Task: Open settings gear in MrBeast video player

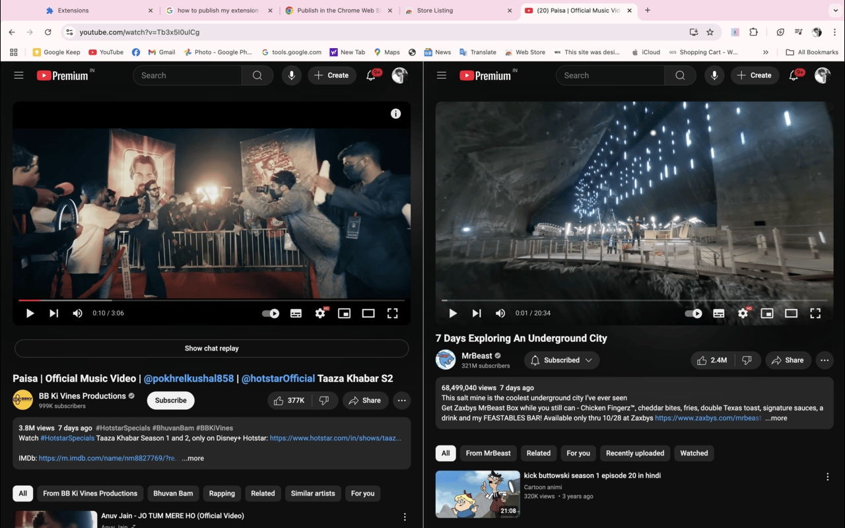Action: [x=743, y=313]
